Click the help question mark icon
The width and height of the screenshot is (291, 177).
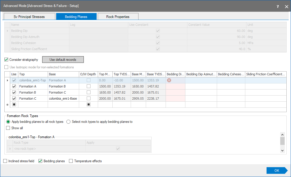[278, 6]
